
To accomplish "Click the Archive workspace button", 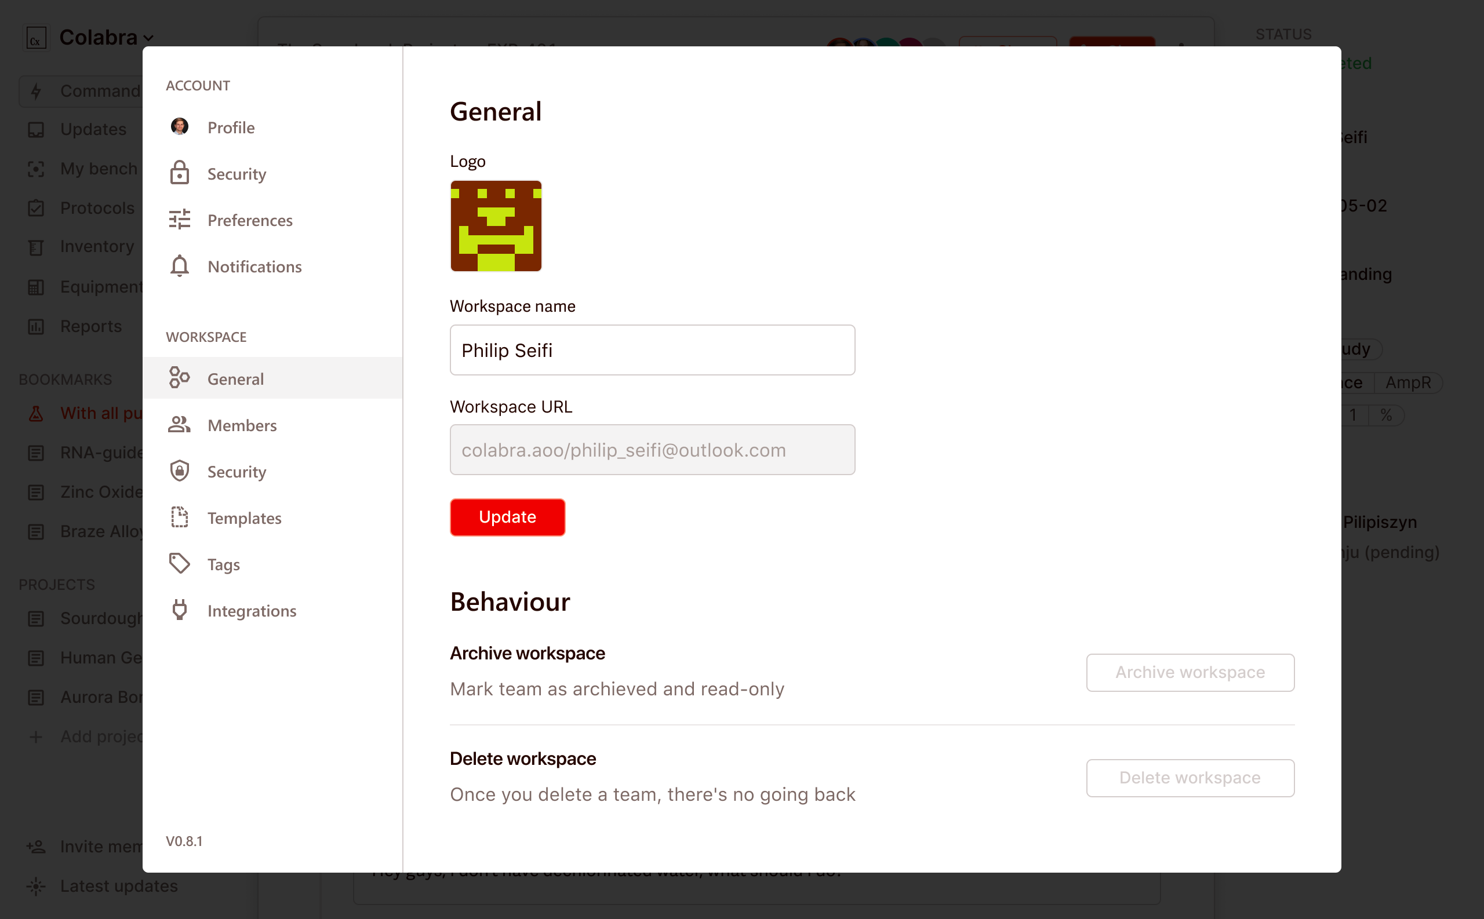I will click(1190, 672).
